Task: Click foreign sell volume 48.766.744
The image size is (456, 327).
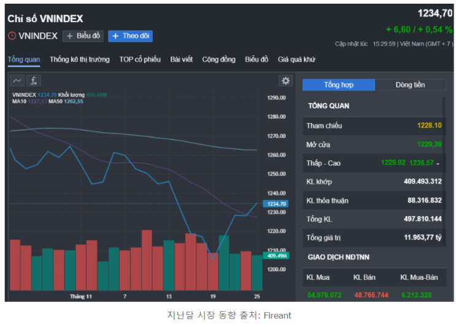Action: pyautogui.click(x=371, y=295)
